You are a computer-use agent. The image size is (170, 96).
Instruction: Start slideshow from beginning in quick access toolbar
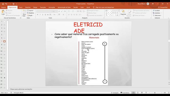(x=13, y=4)
